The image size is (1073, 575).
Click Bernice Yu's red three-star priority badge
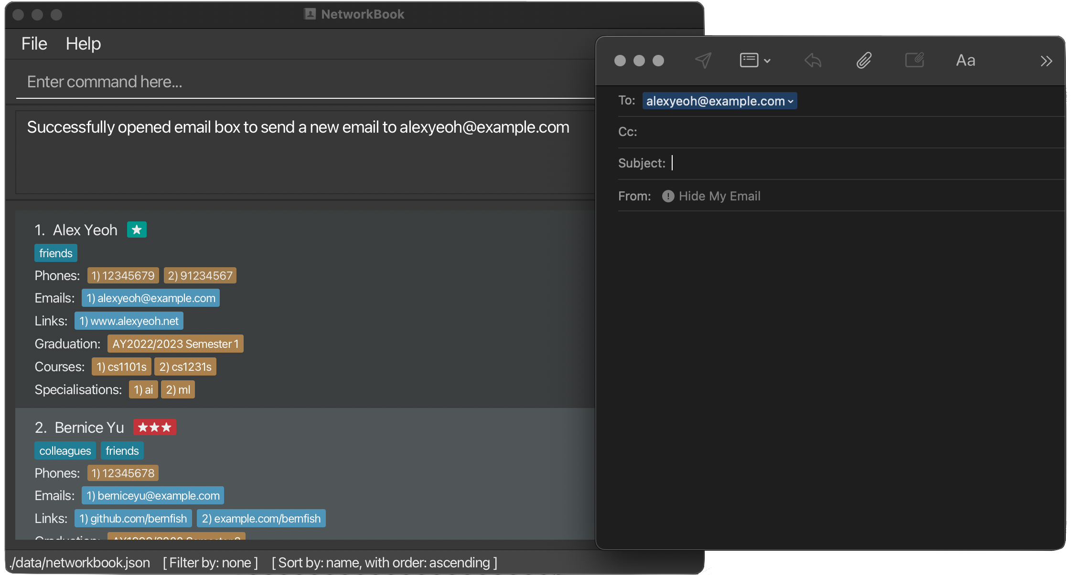(x=155, y=427)
